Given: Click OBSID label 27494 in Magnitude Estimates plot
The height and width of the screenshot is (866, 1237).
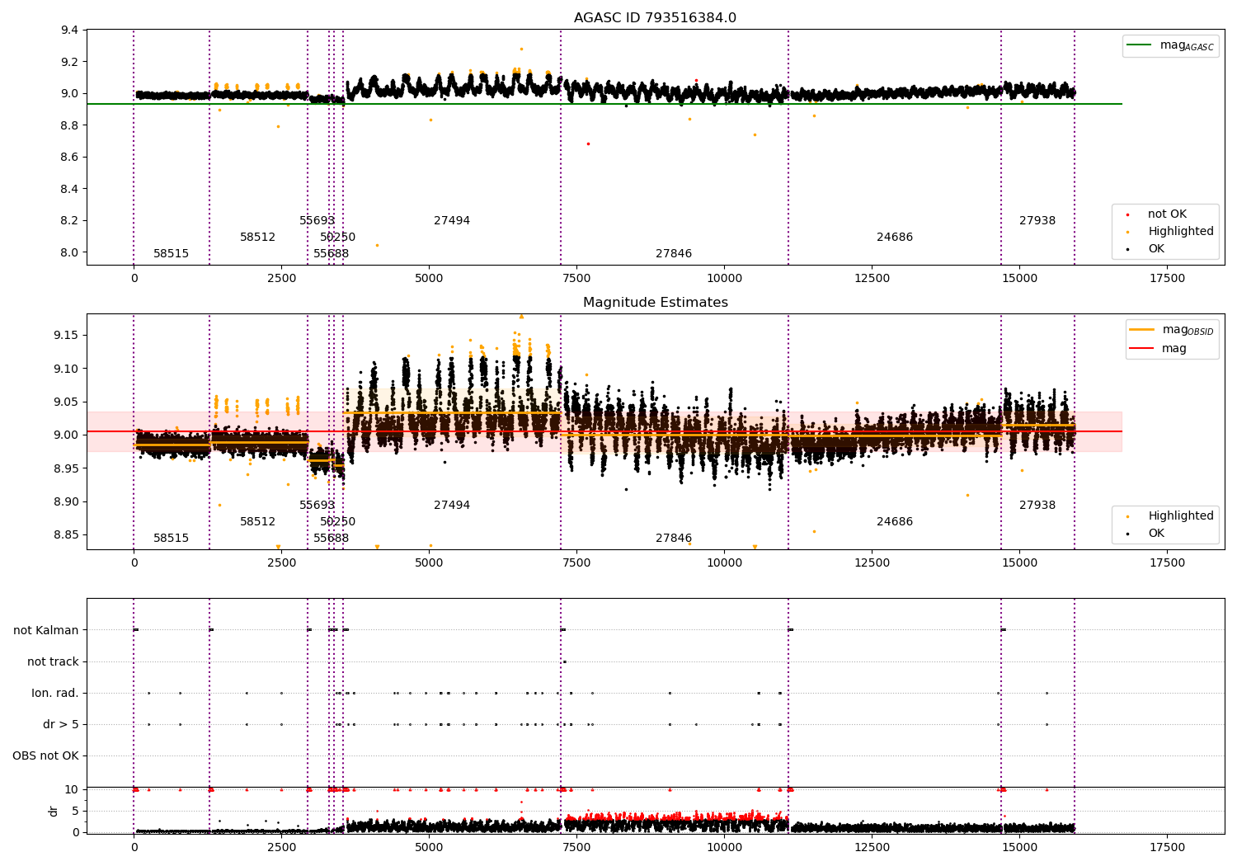Looking at the screenshot, I should pyautogui.click(x=451, y=506).
